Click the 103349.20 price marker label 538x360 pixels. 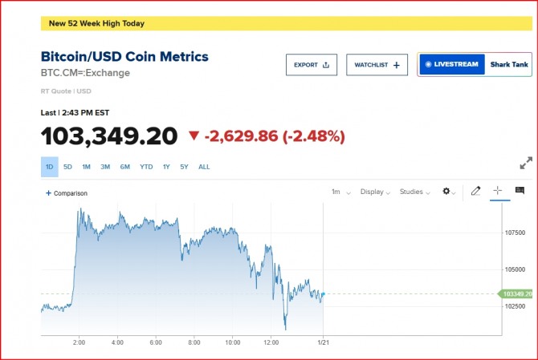[519, 294]
